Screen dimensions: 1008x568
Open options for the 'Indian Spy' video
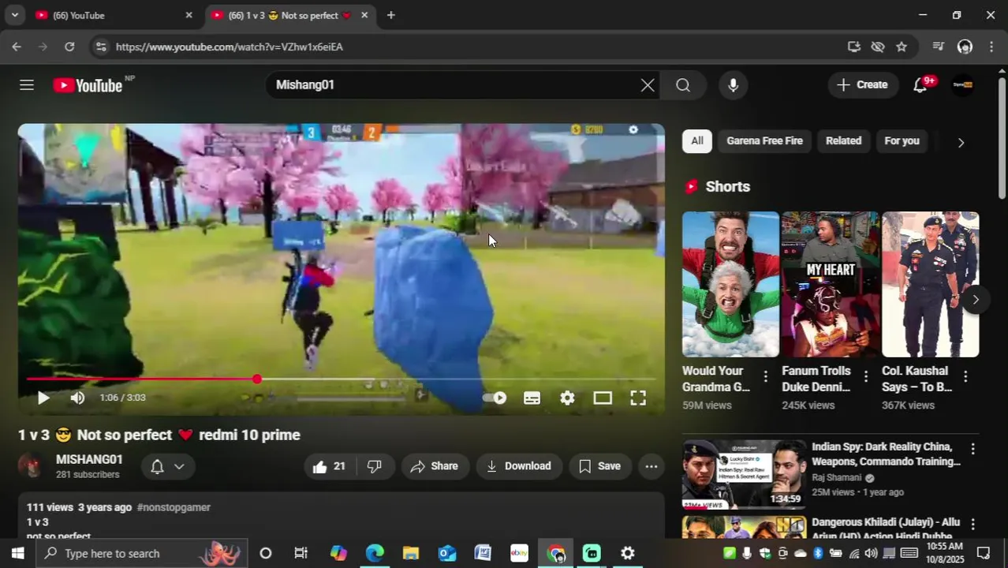click(x=973, y=449)
